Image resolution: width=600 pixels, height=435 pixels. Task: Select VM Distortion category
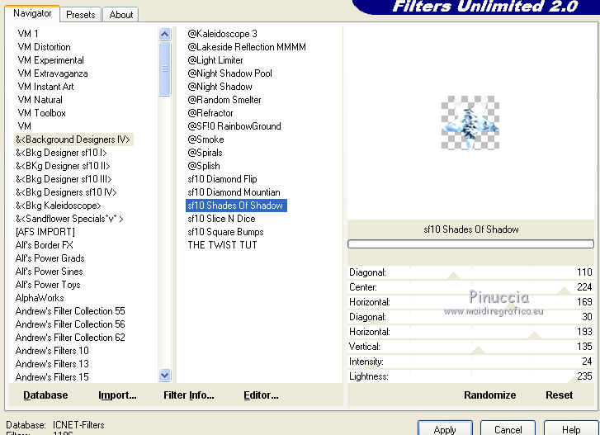point(44,47)
